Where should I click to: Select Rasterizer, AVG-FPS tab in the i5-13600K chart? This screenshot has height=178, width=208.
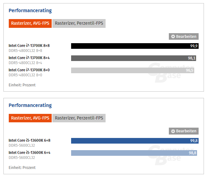point(30,118)
